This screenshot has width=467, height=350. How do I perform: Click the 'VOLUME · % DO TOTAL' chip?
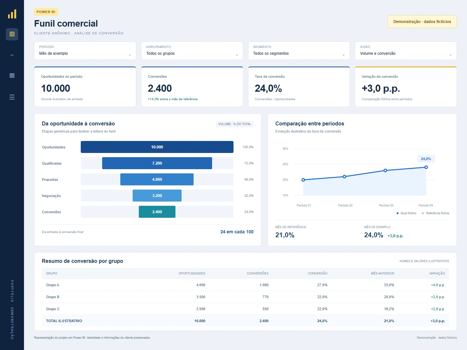click(x=234, y=124)
